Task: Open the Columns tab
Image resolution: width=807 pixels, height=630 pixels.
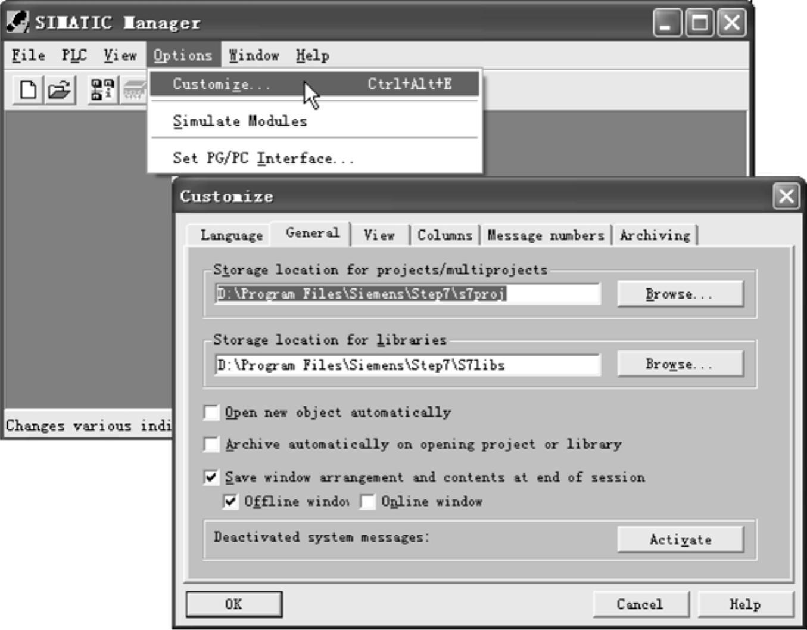Action: click(x=445, y=235)
